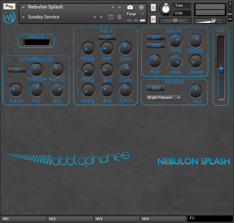Click the EQ band 1 GAIN knob
This screenshot has width=234, height=223.
pyautogui.click(x=125, y=48)
